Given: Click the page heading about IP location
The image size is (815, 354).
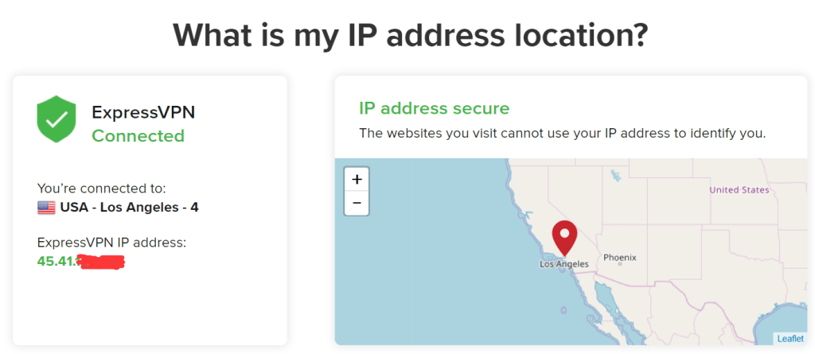Looking at the screenshot, I should (410, 35).
